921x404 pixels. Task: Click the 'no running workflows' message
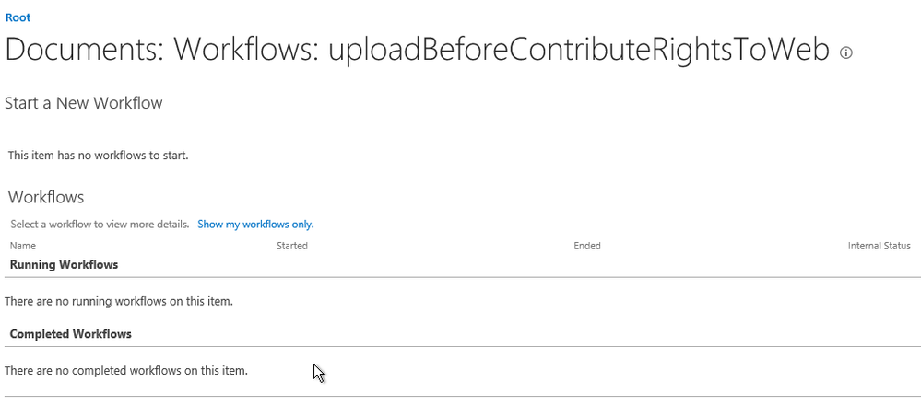pos(118,300)
